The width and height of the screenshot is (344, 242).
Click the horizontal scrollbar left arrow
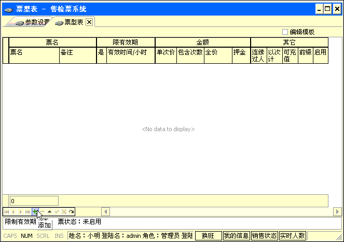point(105,211)
